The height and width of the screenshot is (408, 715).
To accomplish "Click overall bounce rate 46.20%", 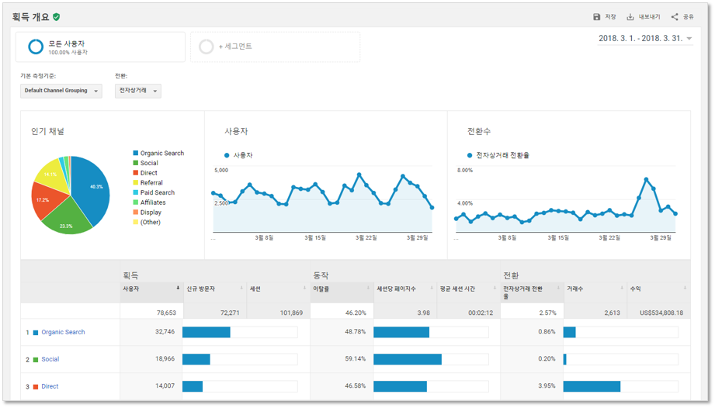I will (x=356, y=313).
